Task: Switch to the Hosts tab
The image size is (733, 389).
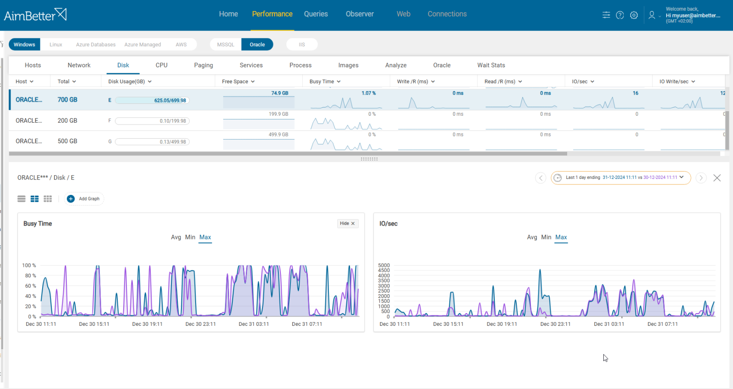Action: click(x=33, y=65)
